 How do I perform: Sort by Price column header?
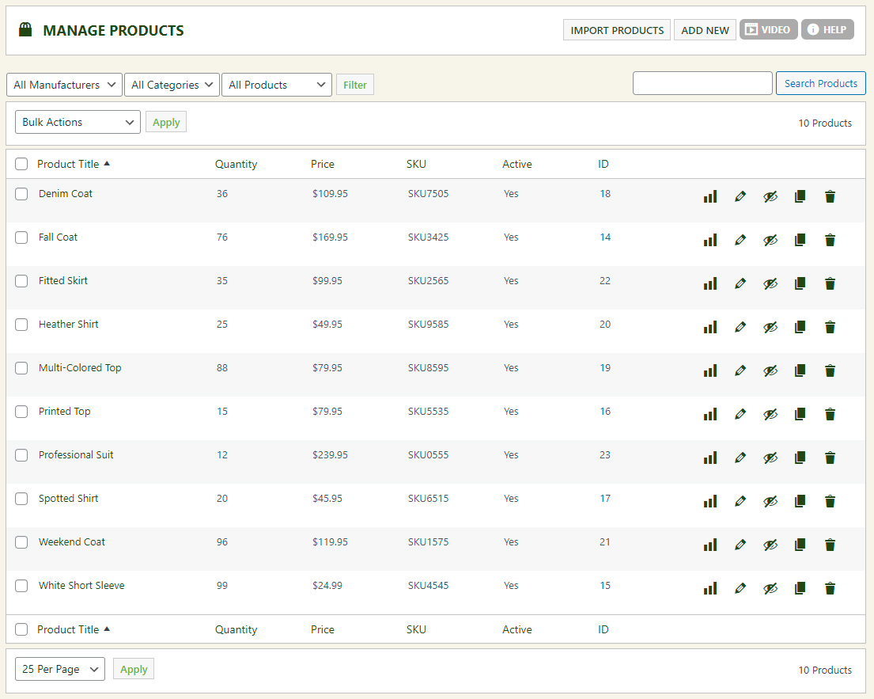pos(323,165)
